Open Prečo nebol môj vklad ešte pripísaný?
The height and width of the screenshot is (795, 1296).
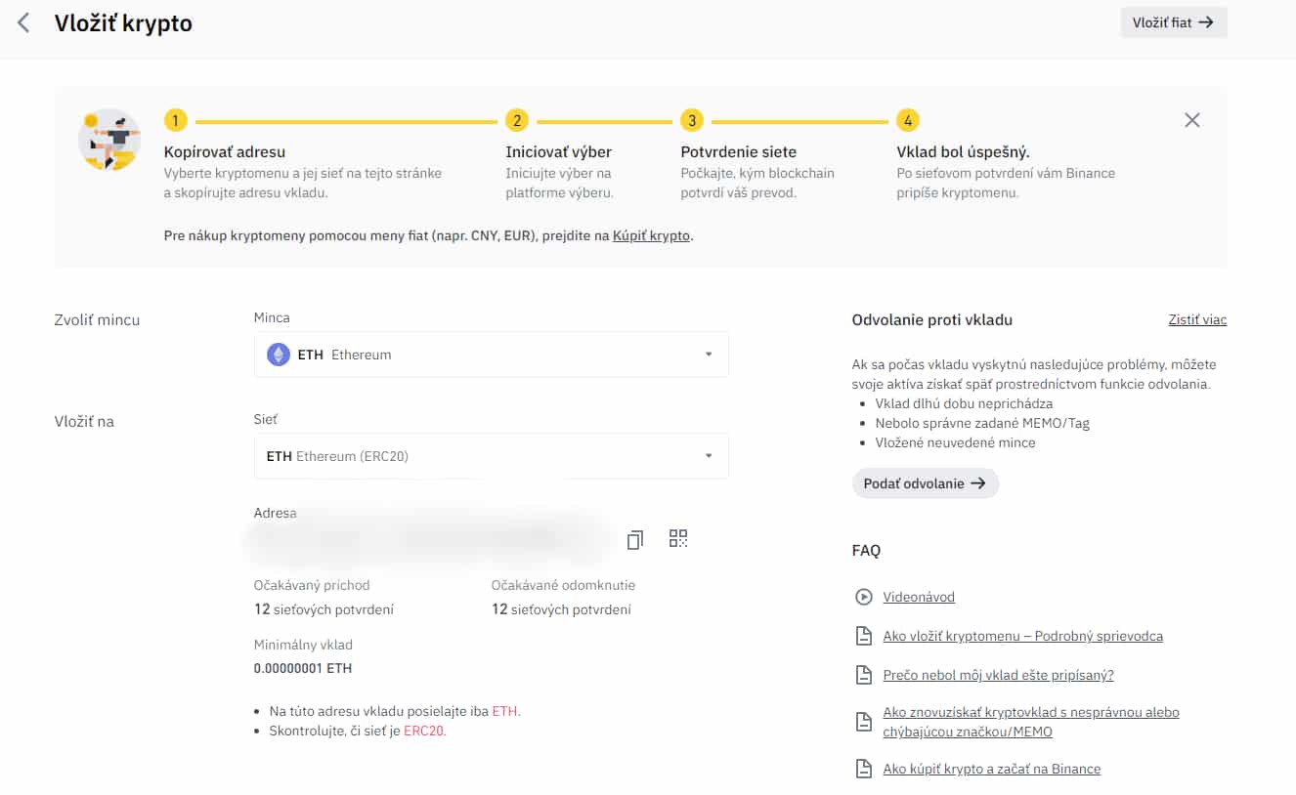(x=998, y=675)
